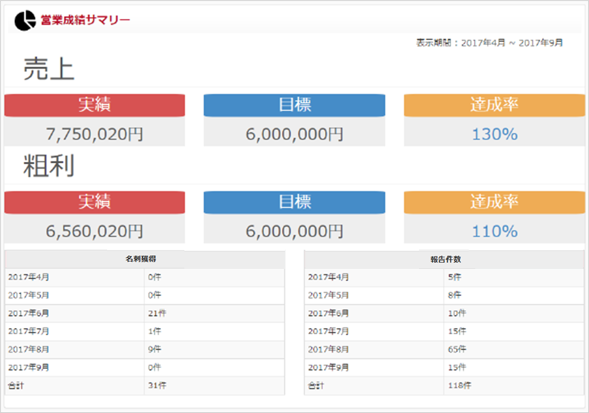Screen dimensions: 589x413
Task: Click the 名刺獲得 table header
Action: pyautogui.click(x=145, y=259)
